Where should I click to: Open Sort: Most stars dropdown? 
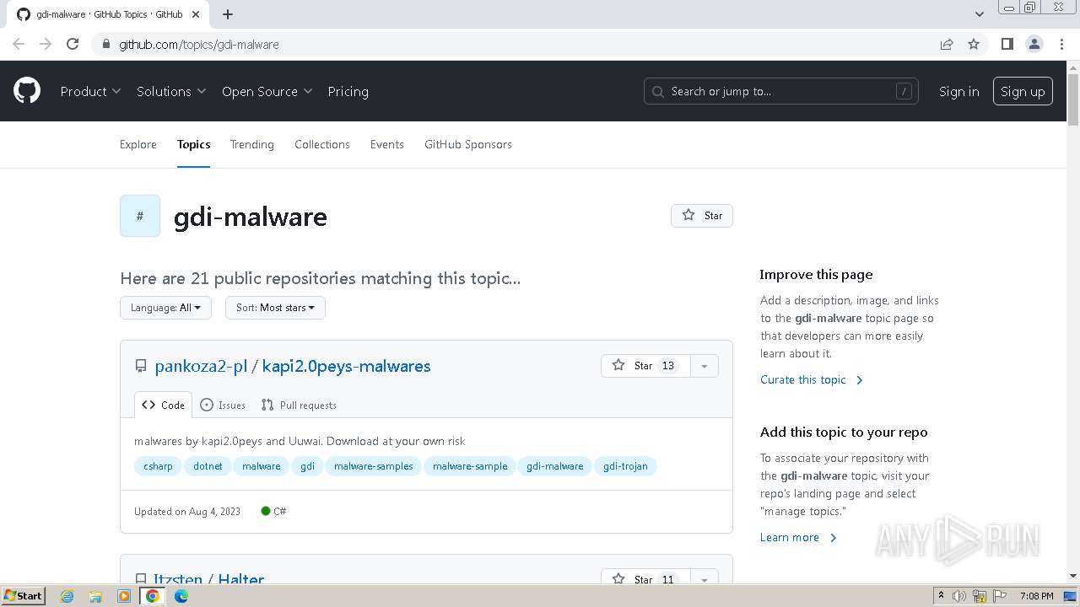[x=275, y=308]
